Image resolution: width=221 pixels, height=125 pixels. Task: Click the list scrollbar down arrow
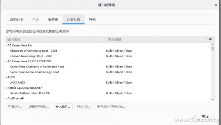[212, 99]
